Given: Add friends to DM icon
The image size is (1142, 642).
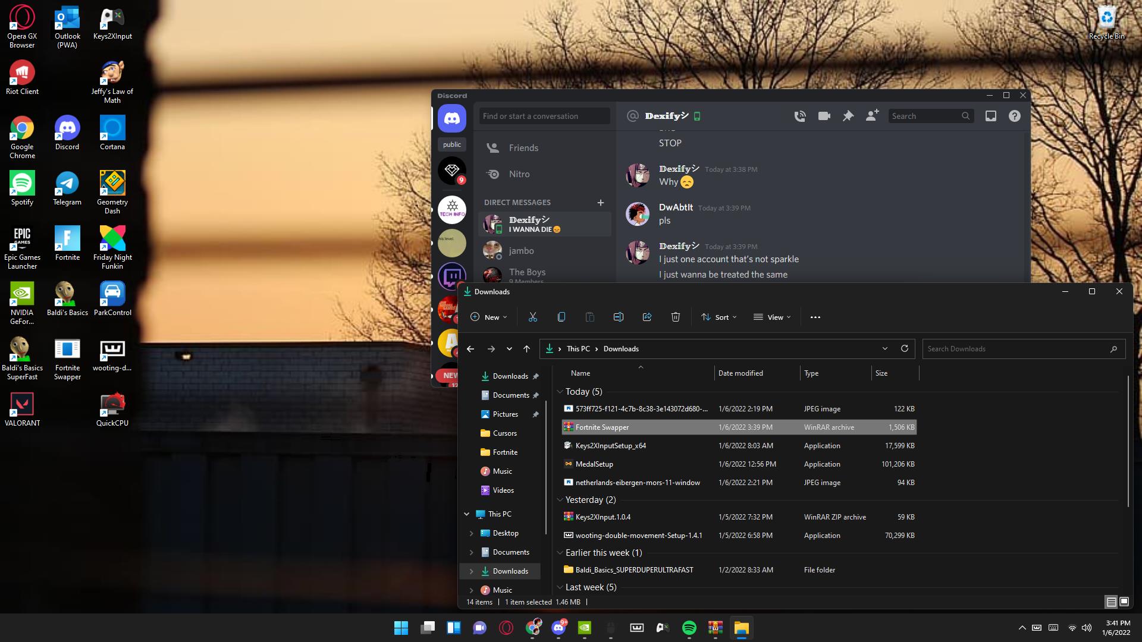Looking at the screenshot, I should click(872, 117).
